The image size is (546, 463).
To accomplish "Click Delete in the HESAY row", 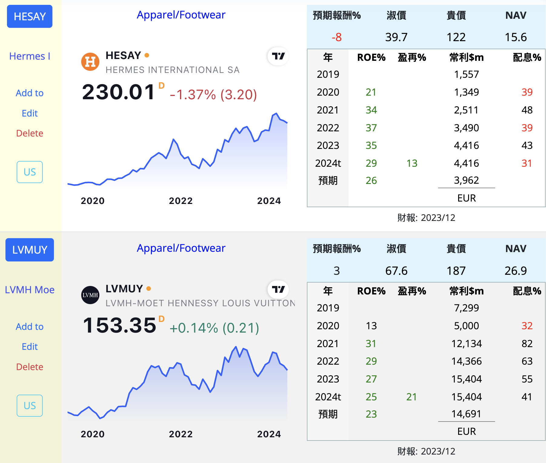I will click(30, 133).
